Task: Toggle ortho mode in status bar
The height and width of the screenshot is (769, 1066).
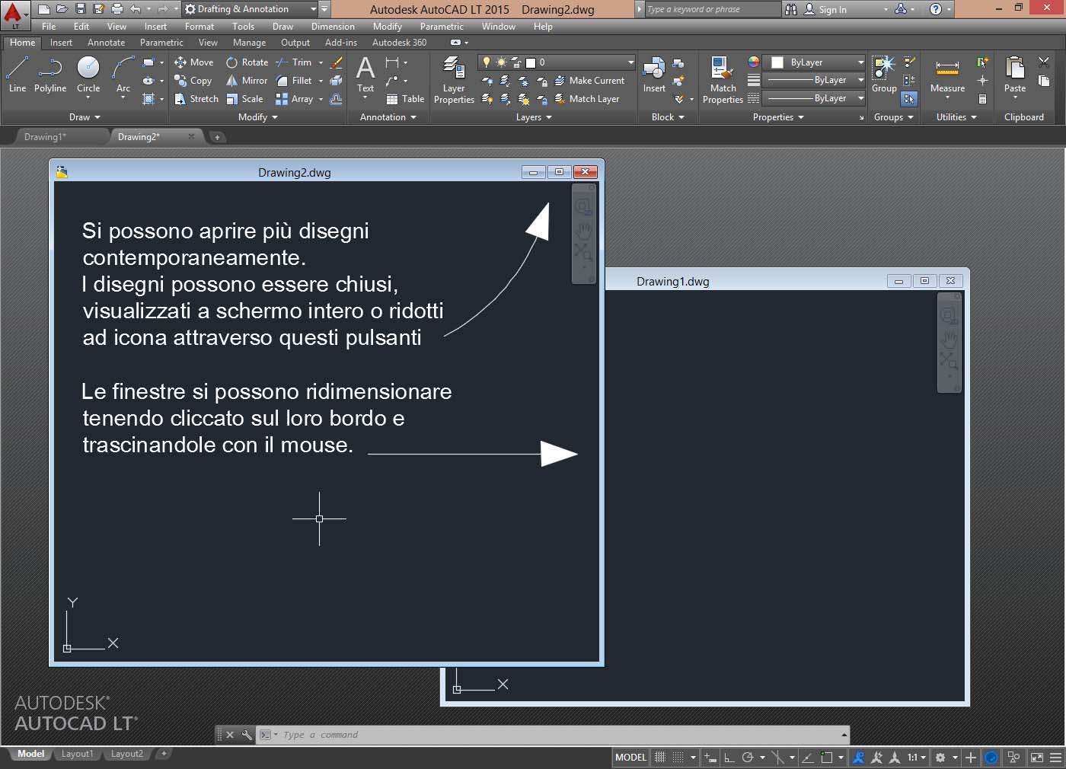Action: (x=729, y=758)
